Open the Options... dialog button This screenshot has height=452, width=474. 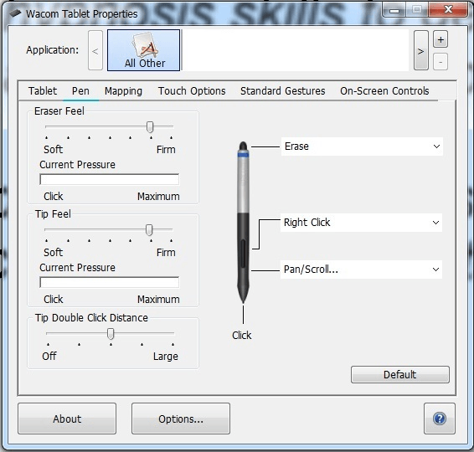(x=180, y=419)
